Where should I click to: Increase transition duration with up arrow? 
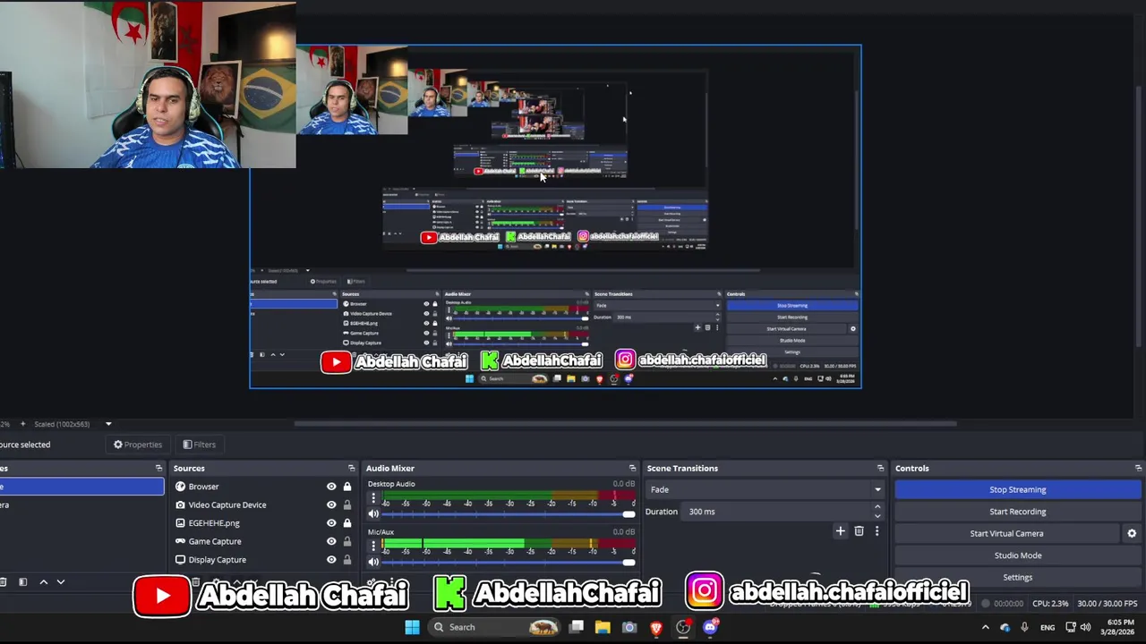point(877,507)
